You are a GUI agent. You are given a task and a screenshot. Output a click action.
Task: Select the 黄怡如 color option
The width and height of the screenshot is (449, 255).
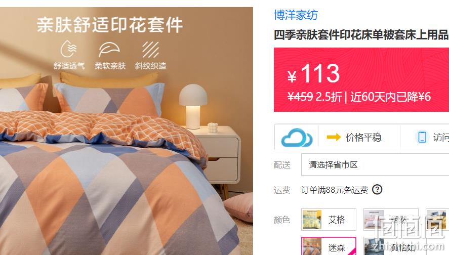pos(391,246)
